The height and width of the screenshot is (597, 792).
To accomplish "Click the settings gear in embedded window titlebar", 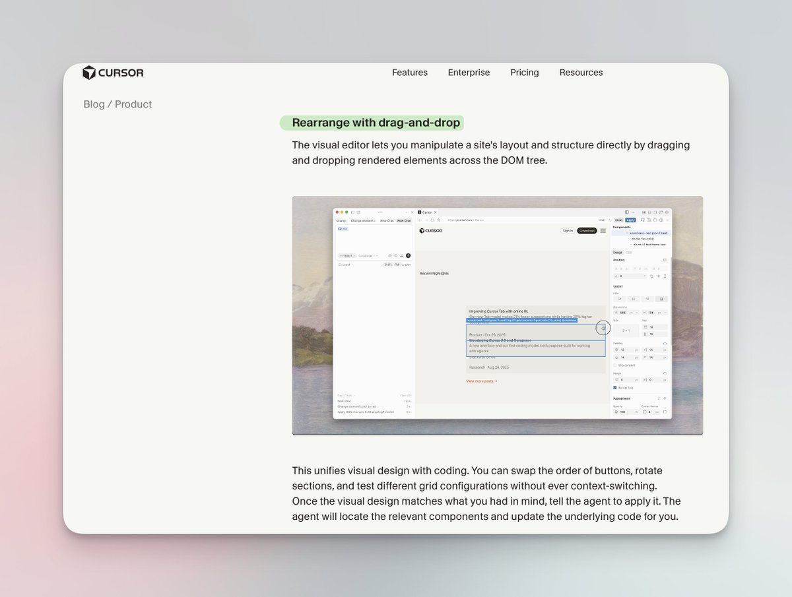I will tap(667, 212).
